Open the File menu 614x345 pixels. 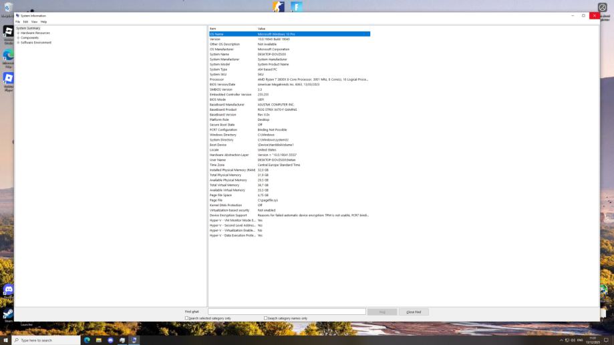pos(18,21)
